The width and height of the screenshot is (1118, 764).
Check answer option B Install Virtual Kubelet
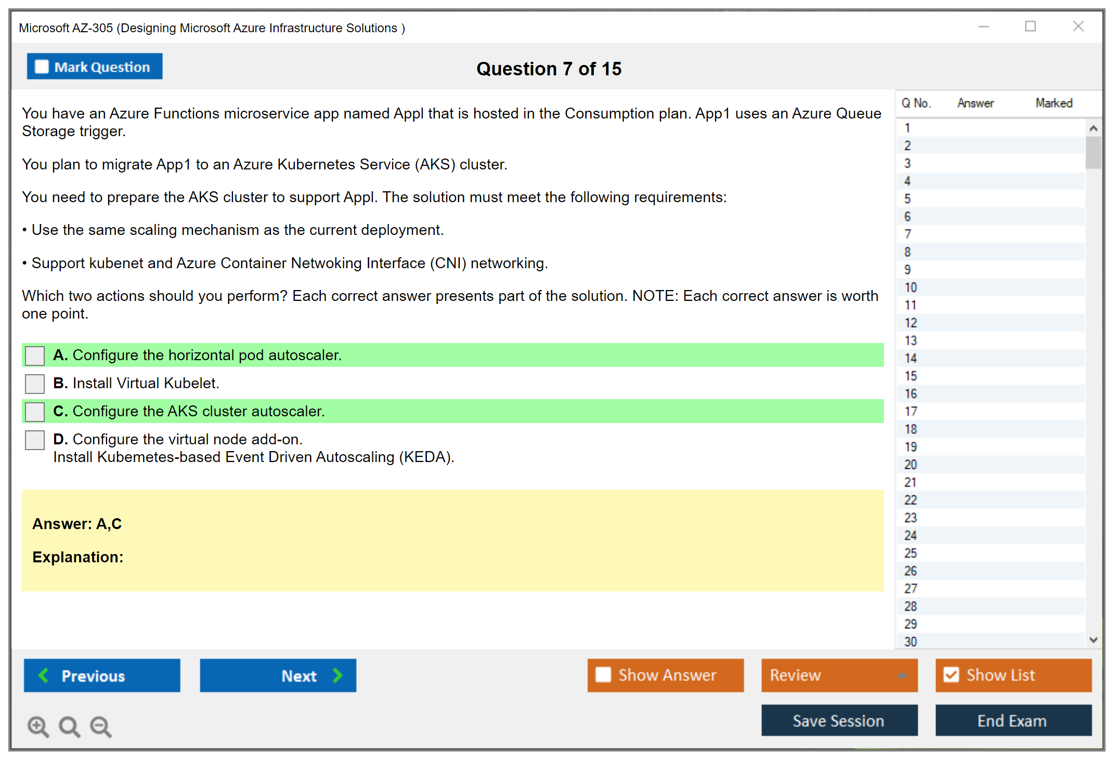[x=35, y=384]
